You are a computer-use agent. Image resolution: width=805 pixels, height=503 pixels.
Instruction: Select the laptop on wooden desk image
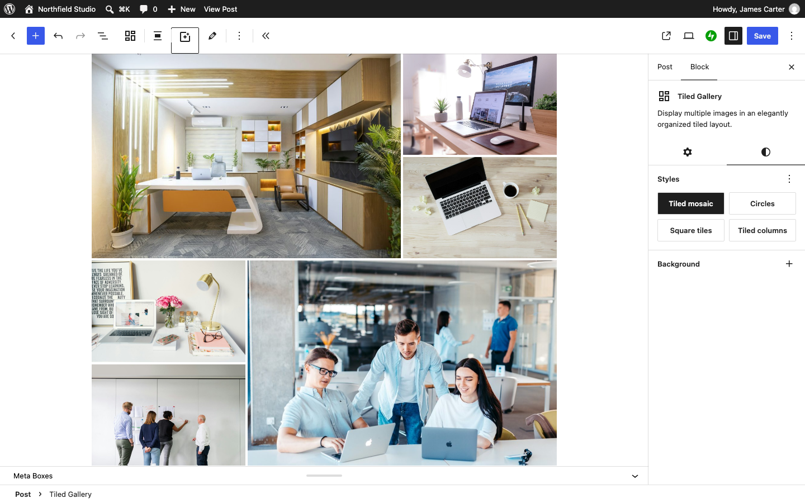pyautogui.click(x=480, y=207)
